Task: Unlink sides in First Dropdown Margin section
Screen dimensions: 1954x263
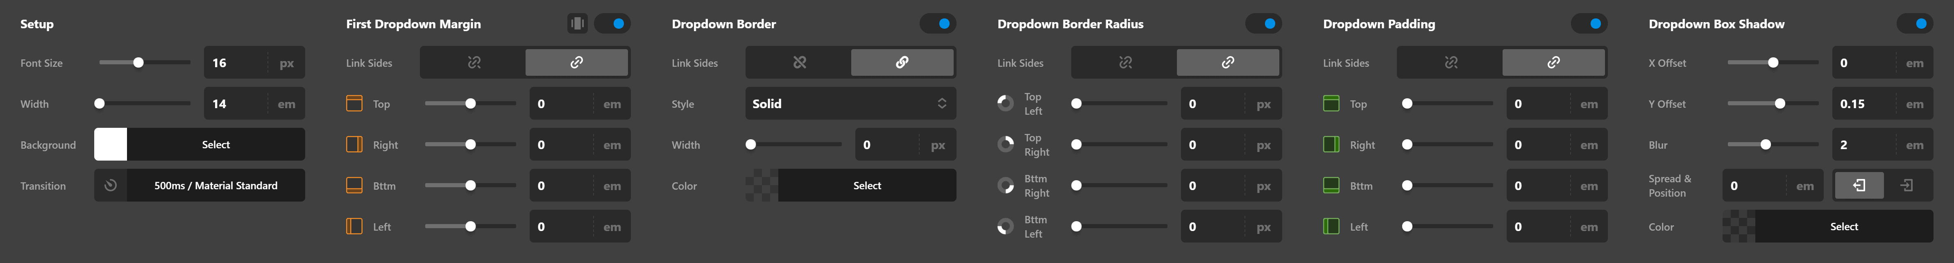Action: tap(473, 63)
